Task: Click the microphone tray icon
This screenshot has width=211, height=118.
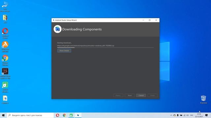Action: coord(178,115)
